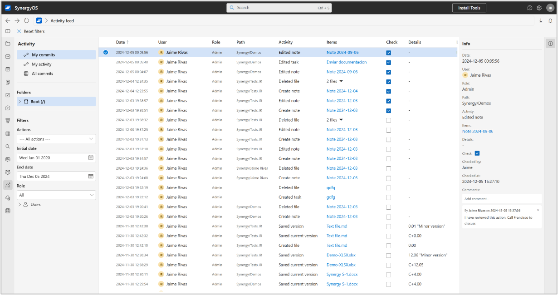Click the download arrow icon
558x295 pixels.
541,21
